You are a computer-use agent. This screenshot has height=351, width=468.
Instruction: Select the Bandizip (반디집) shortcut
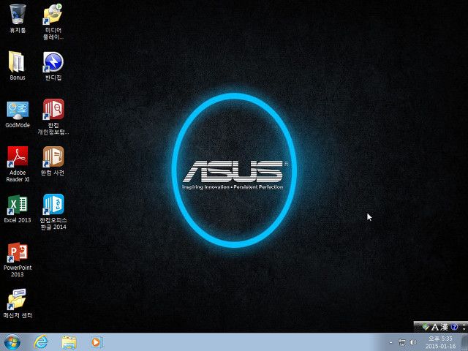click(53, 66)
